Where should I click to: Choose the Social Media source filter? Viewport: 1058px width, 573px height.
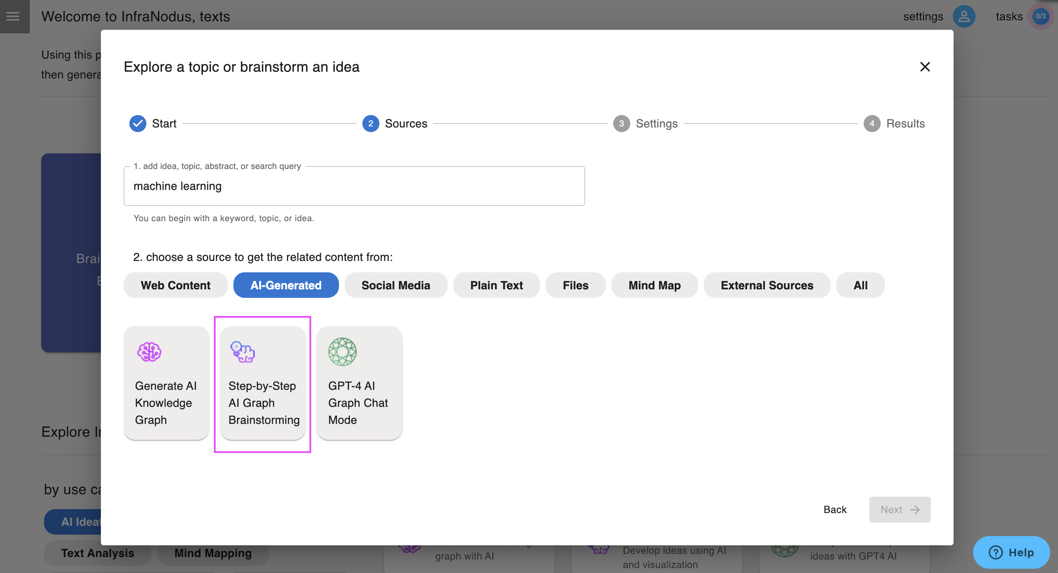[x=395, y=285]
